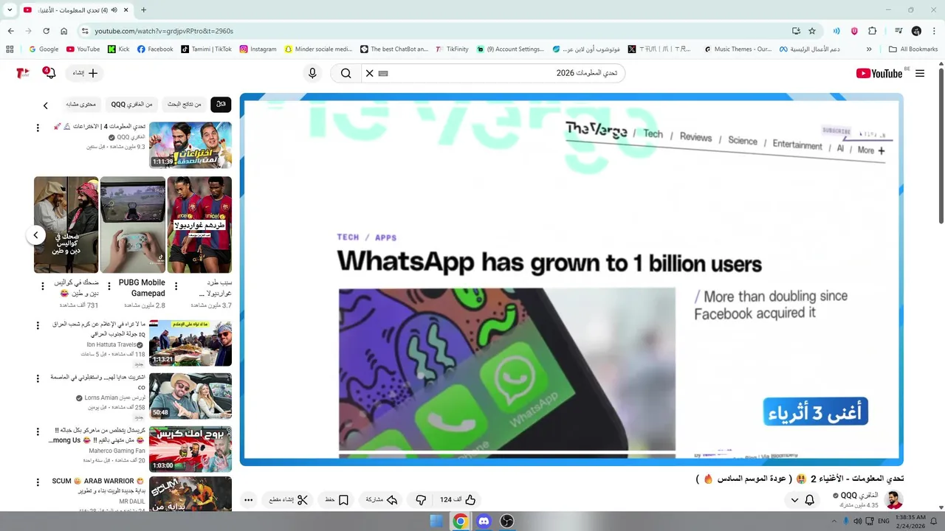
Task: Open the tab search dropdown arrow
Action: coord(10,10)
